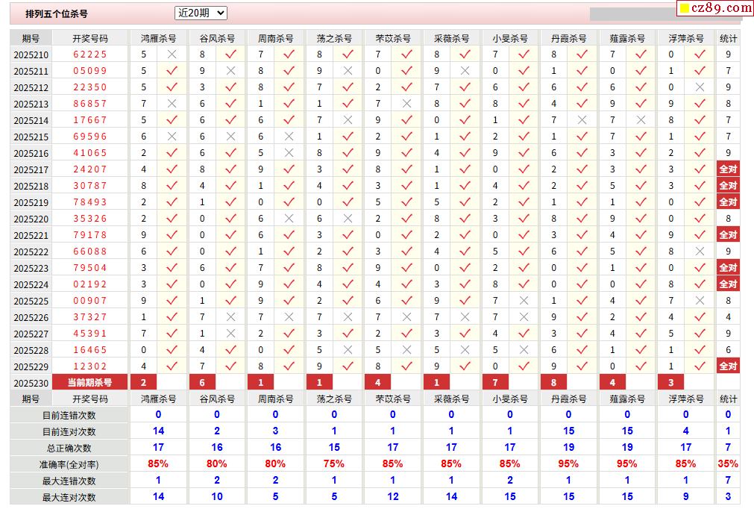754x509 pixels.
Task: Click the 全对 badge in row 2025219
Action: pyautogui.click(x=728, y=202)
